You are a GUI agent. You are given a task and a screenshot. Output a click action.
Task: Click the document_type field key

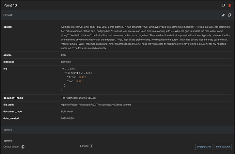tap(13, 111)
